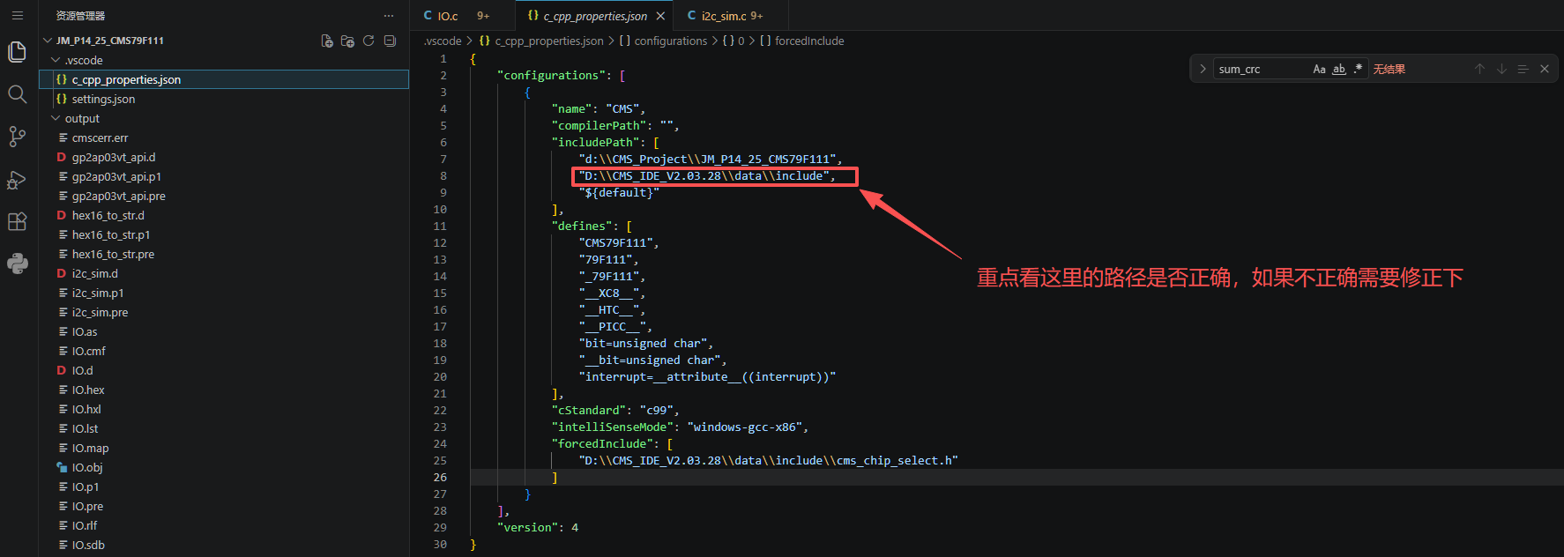Toggle match whole word in find widget
The width and height of the screenshot is (1564, 557).
click(1339, 69)
